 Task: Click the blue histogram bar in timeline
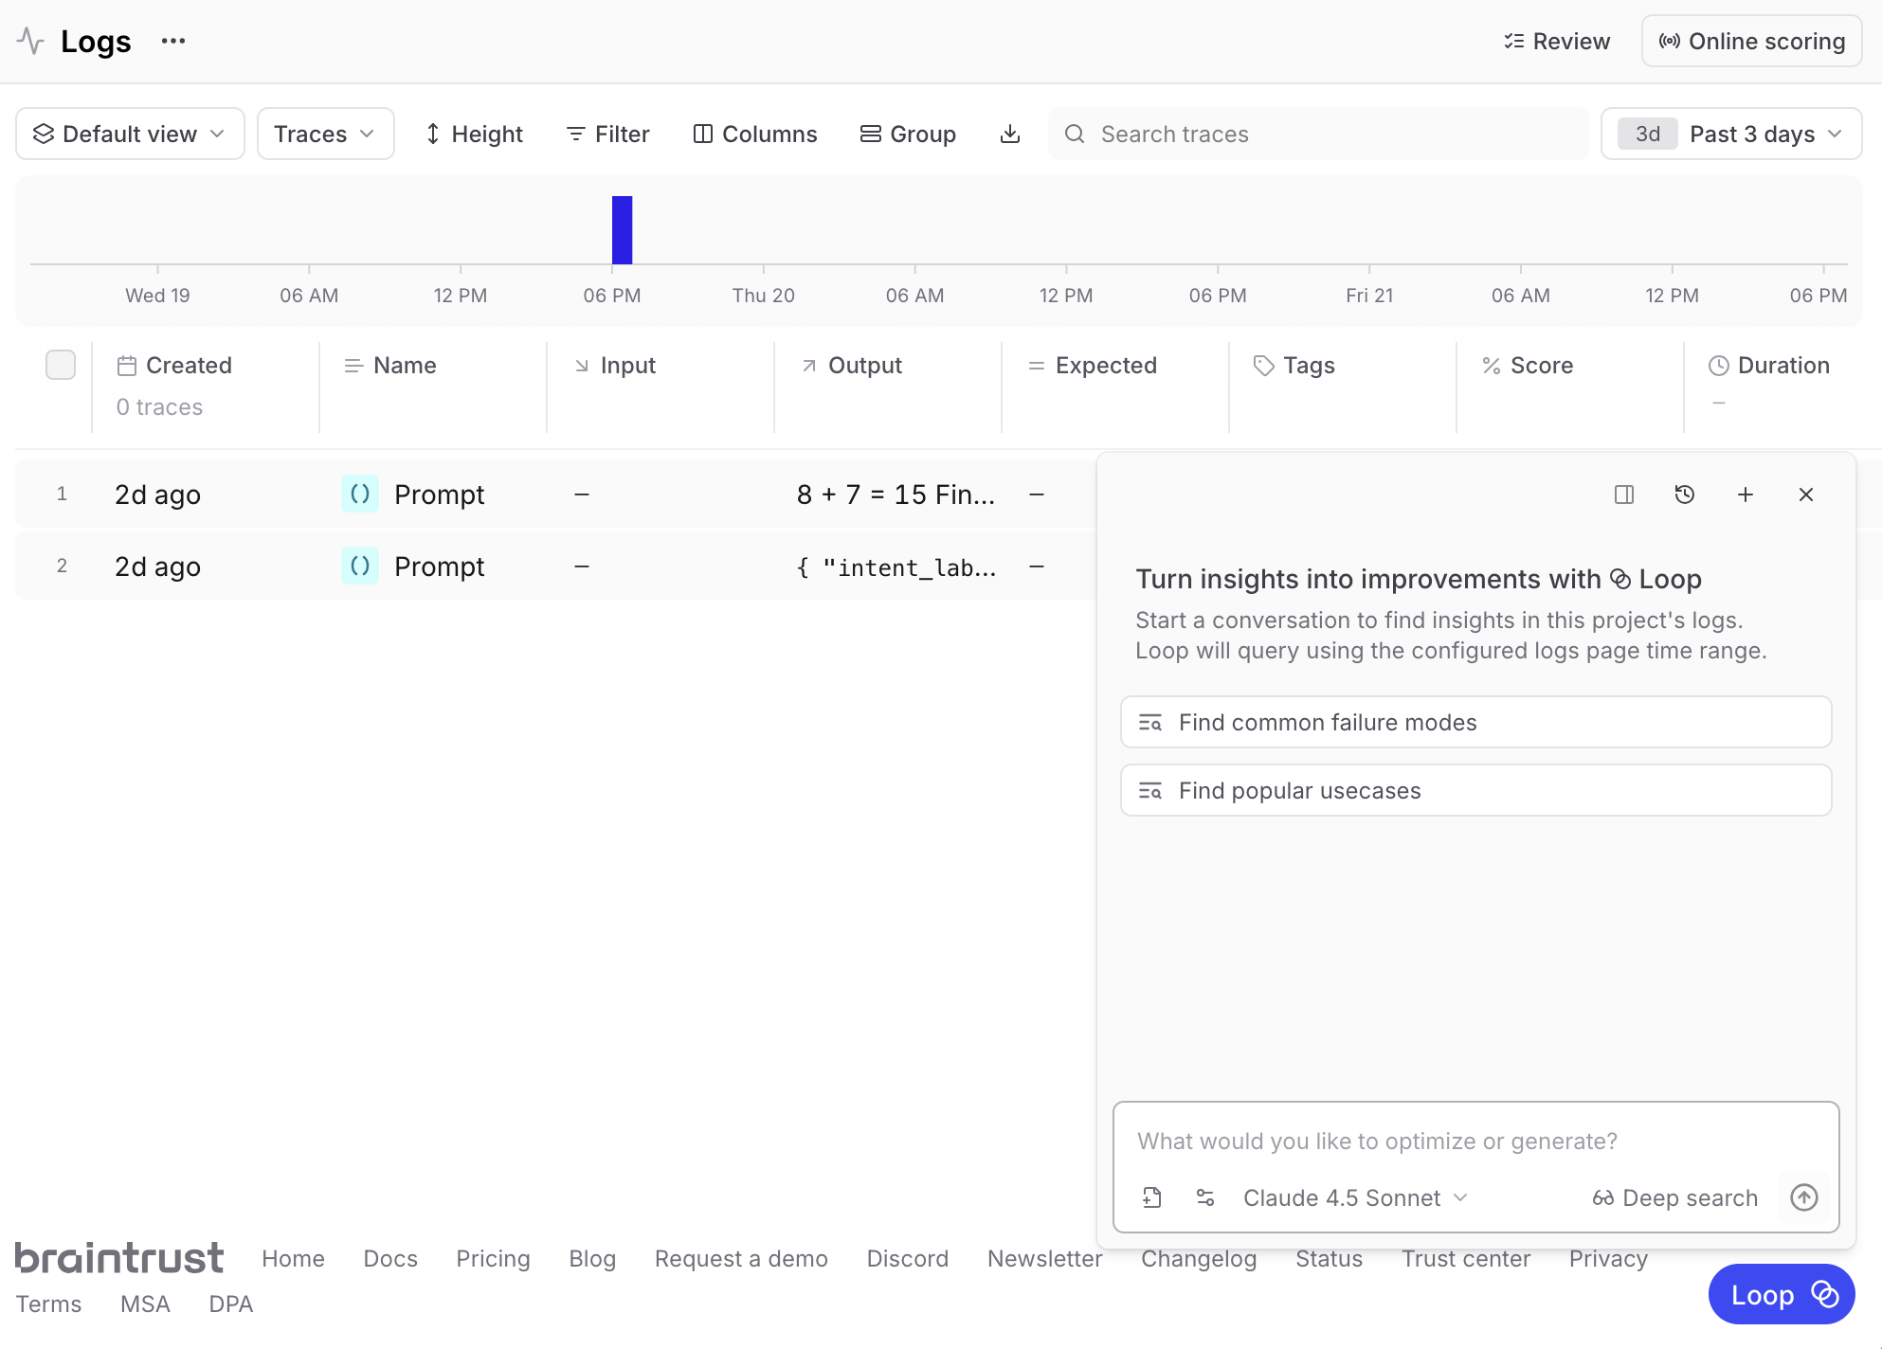(x=622, y=229)
